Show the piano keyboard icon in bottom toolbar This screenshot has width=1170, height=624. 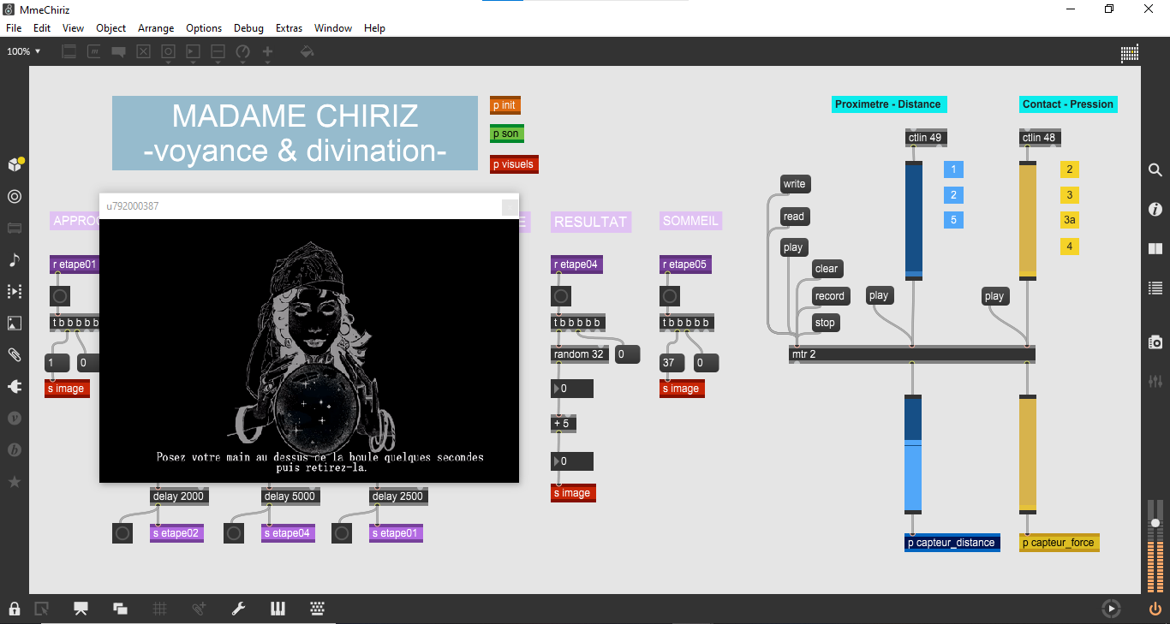pos(278,609)
